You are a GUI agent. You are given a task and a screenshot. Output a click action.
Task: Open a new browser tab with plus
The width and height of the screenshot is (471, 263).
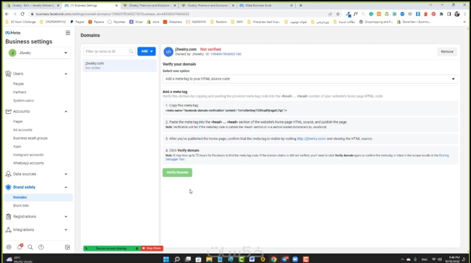[301, 5]
